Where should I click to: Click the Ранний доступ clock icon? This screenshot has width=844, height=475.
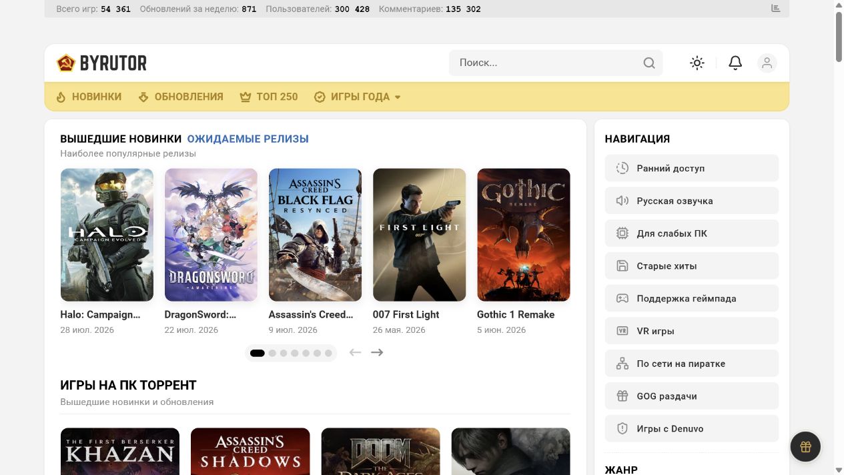coord(622,168)
